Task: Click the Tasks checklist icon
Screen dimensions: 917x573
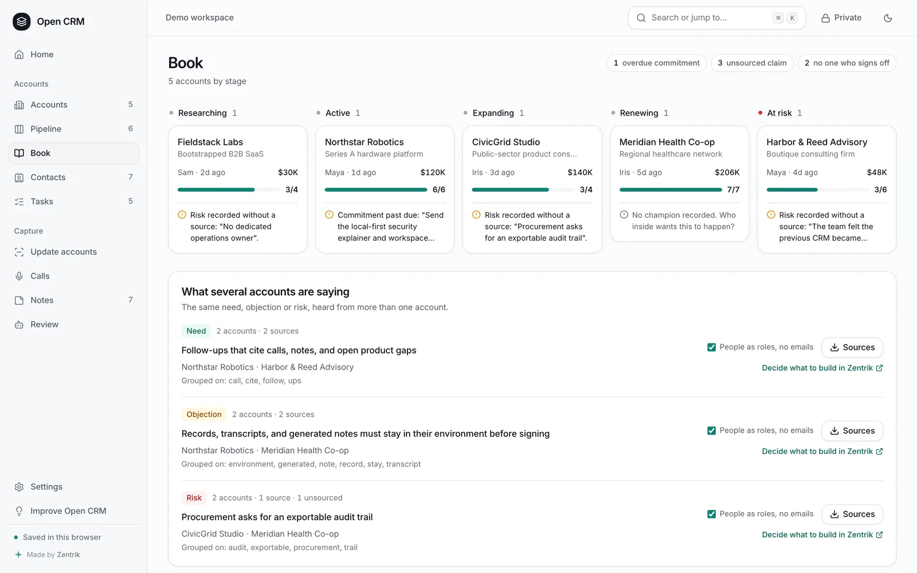Action: coord(19,202)
